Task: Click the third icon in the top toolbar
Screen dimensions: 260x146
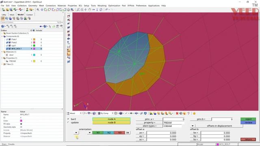Action: (11, 10)
